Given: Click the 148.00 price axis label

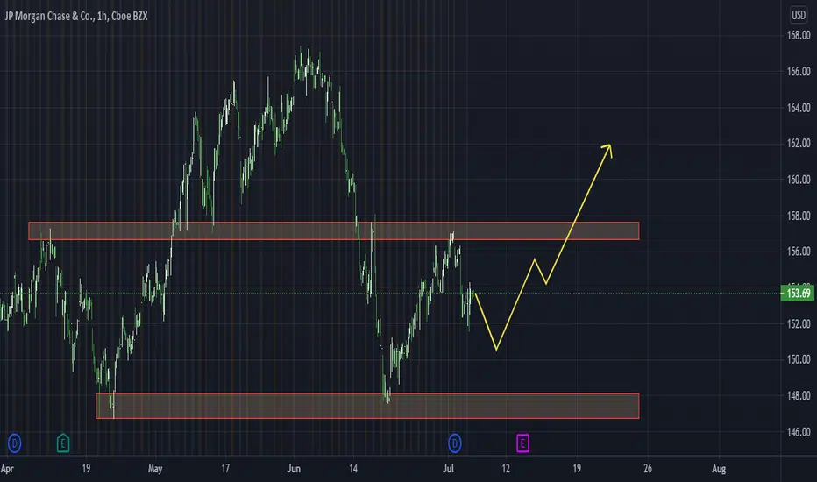Looking at the screenshot, I should pos(799,396).
